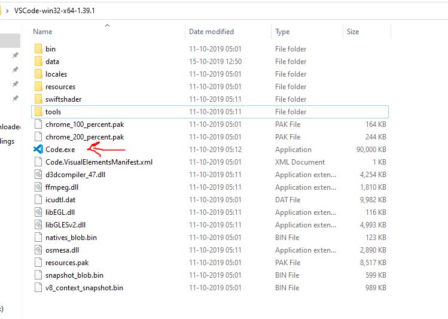Select the Code.exe file name
This screenshot has height=319, width=448.
point(60,150)
